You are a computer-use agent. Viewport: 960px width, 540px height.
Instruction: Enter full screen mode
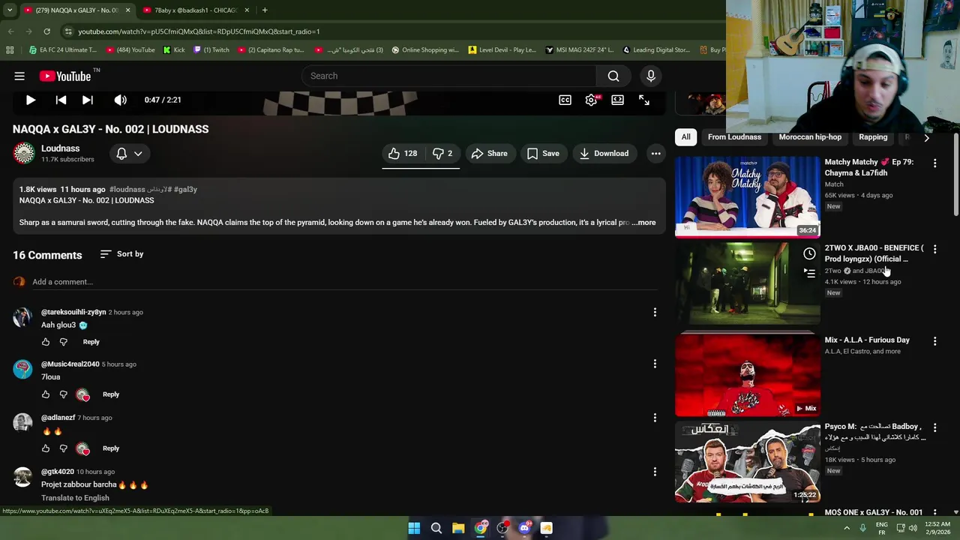pyautogui.click(x=643, y=100)
